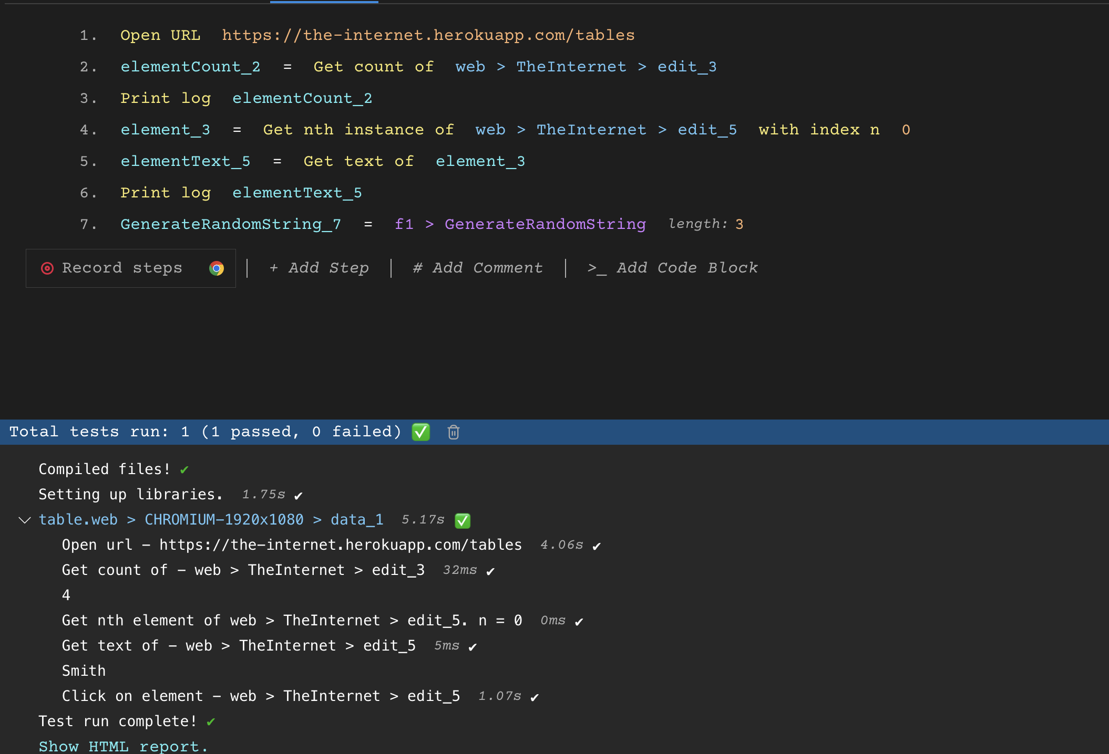Select the Open URL step address

[428, 35]
